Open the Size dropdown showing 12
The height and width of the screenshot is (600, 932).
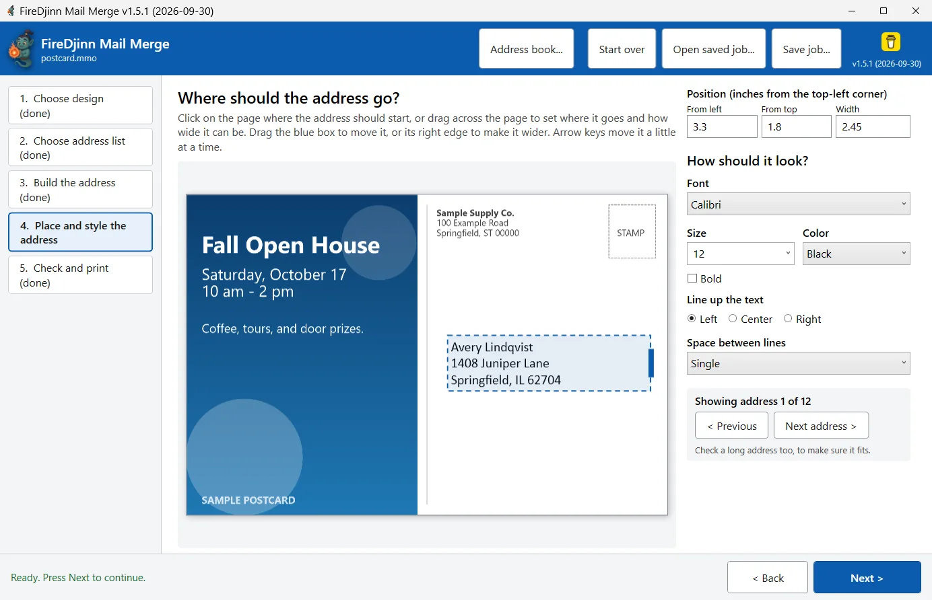click(x=740, y=254)
